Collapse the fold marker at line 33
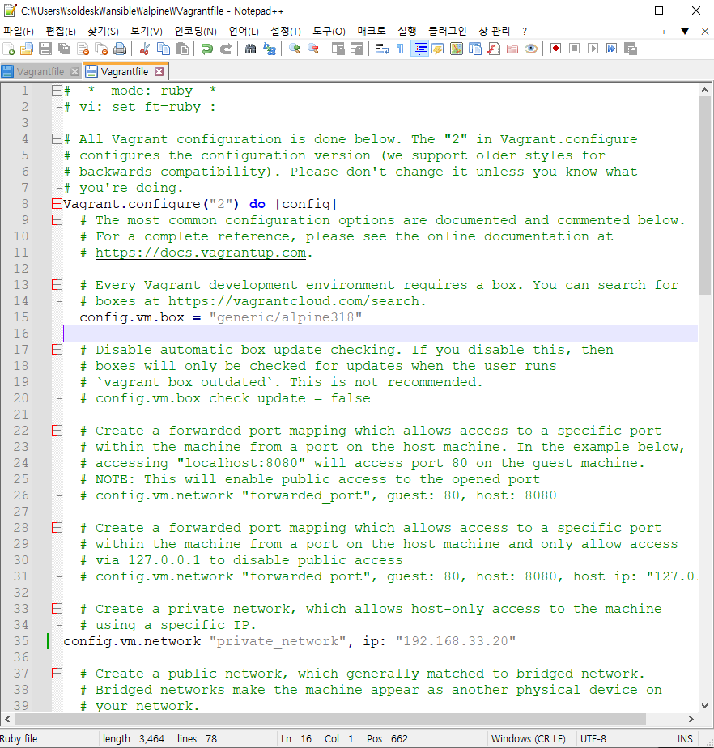 57,609
